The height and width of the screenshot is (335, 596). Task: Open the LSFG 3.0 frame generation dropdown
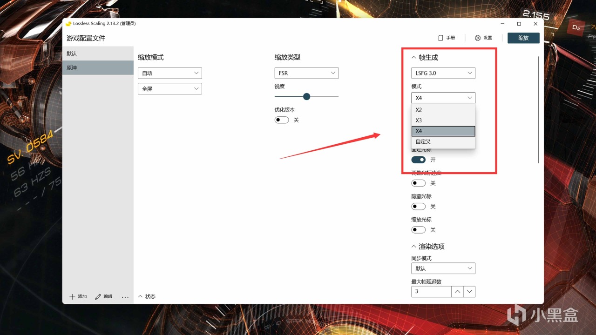coord(443,73)
